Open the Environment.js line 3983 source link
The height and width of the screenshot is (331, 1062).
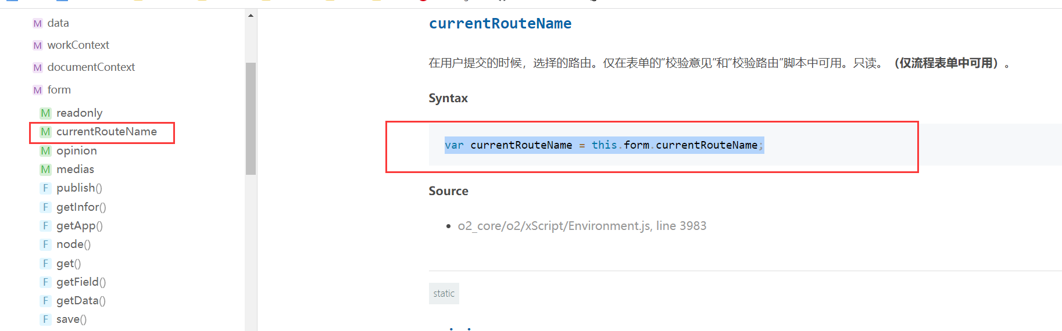coord(582,226)
